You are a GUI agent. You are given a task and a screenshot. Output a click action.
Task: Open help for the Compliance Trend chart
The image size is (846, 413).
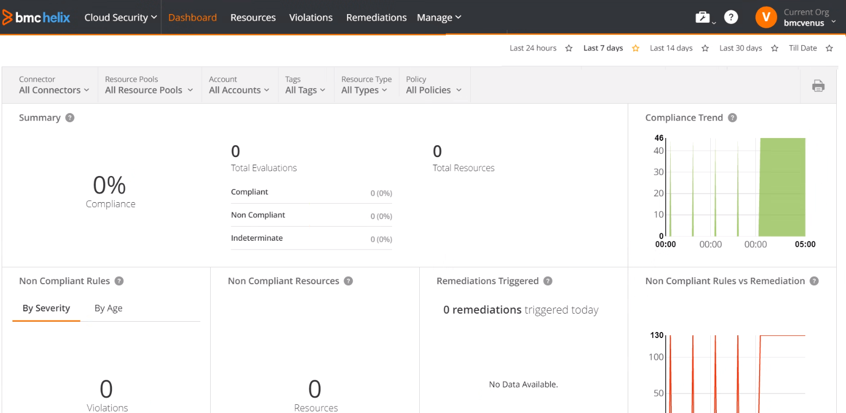click(732, 117)
